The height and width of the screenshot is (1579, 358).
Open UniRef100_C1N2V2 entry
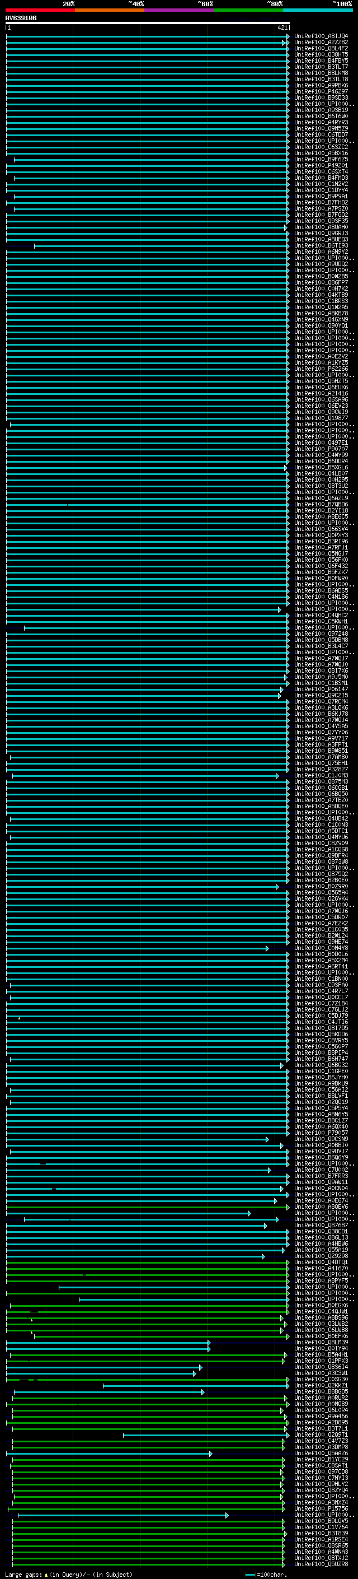321,184
